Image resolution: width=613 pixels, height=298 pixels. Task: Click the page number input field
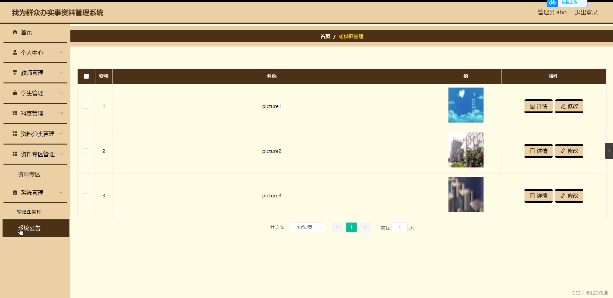[400, 227]
